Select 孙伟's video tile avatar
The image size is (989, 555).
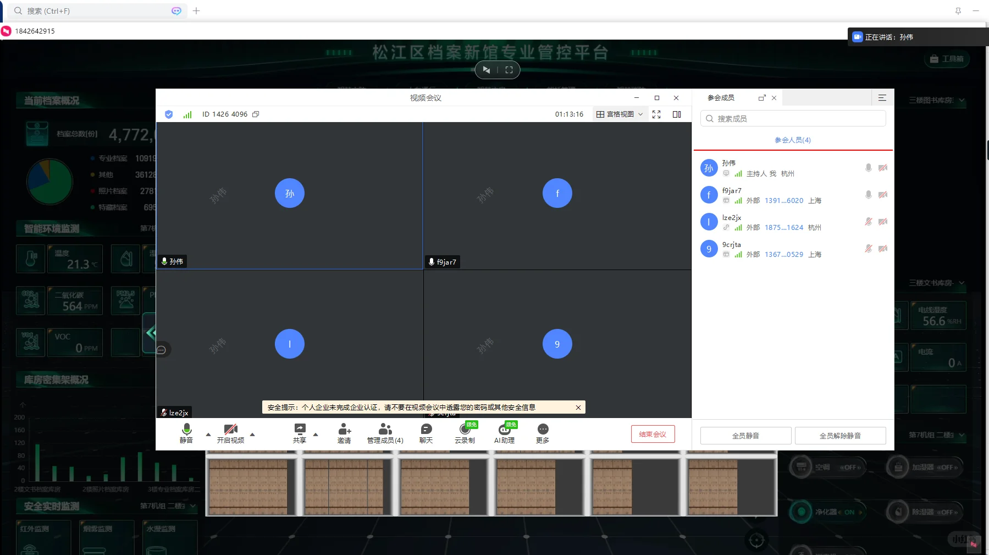tap(290, 193)
